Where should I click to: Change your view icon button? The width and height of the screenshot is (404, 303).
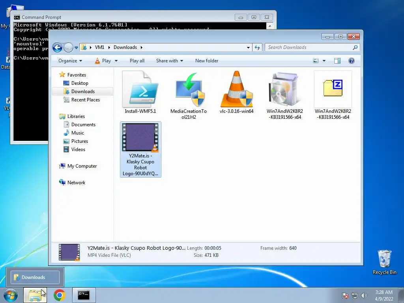(316, 61)
